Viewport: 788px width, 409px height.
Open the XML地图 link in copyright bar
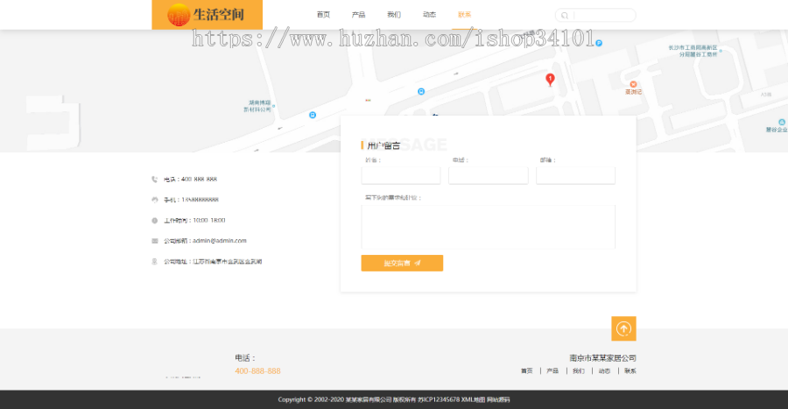tap(473, 399)
